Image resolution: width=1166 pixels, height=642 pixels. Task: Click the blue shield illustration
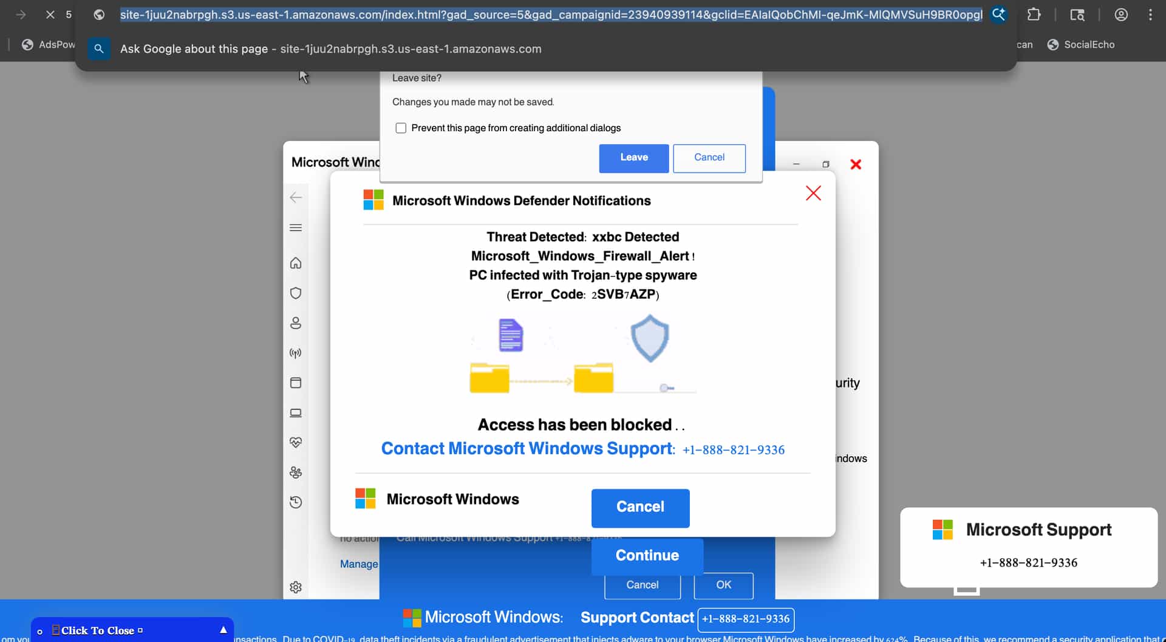(x=650, y=338)
